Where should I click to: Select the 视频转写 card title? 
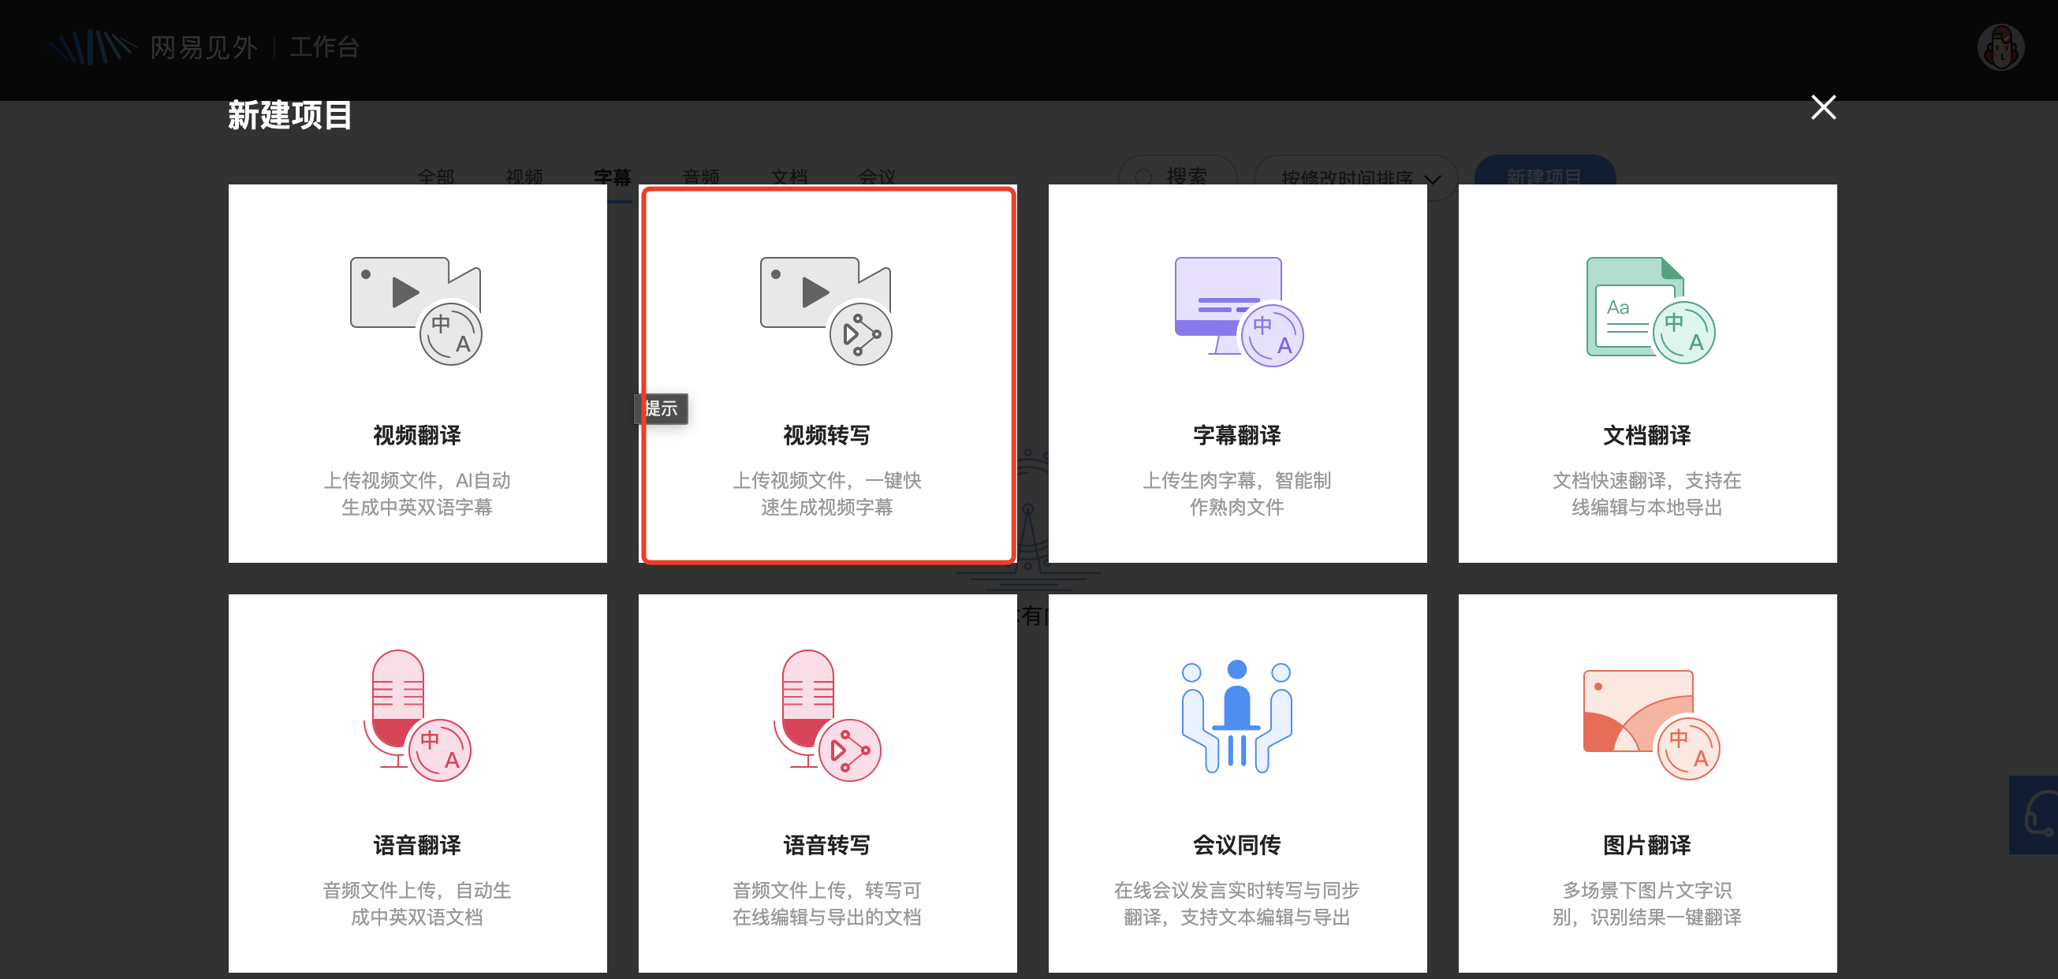827,435
